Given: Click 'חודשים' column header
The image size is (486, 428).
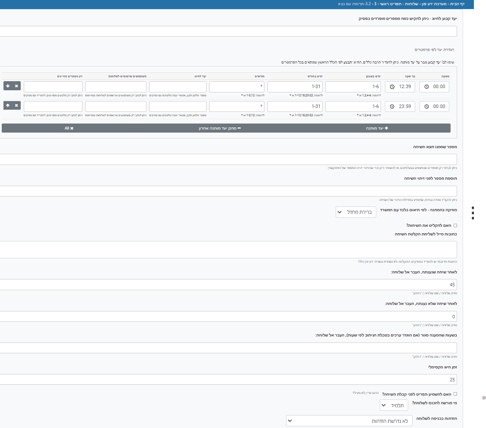Looking at the screenshot, I should coord(260,76).
